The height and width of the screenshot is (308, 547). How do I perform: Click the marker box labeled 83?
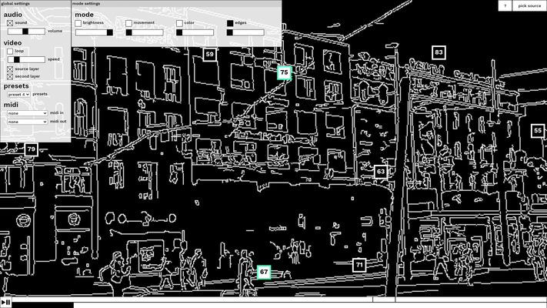(439, 52)
